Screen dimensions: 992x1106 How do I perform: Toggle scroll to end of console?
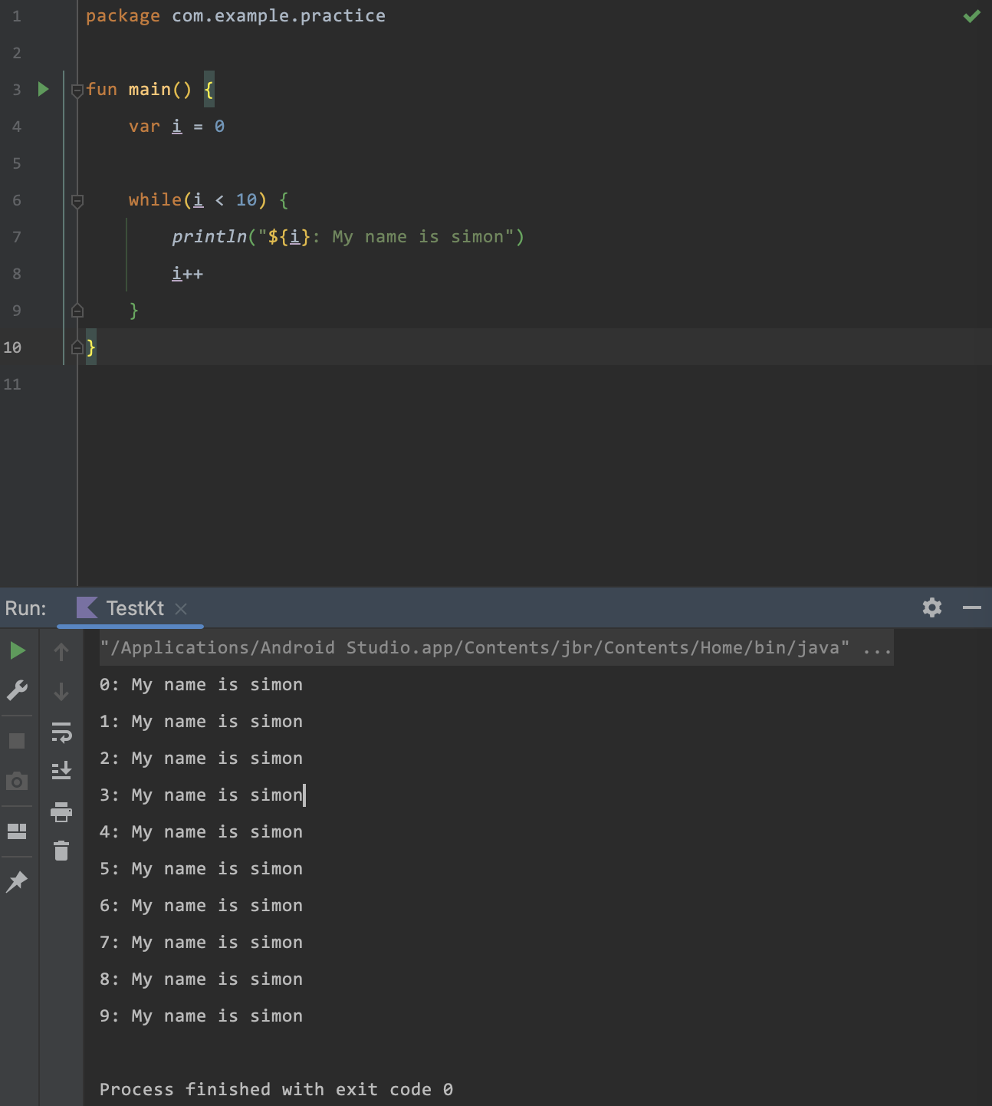point(61,771)
